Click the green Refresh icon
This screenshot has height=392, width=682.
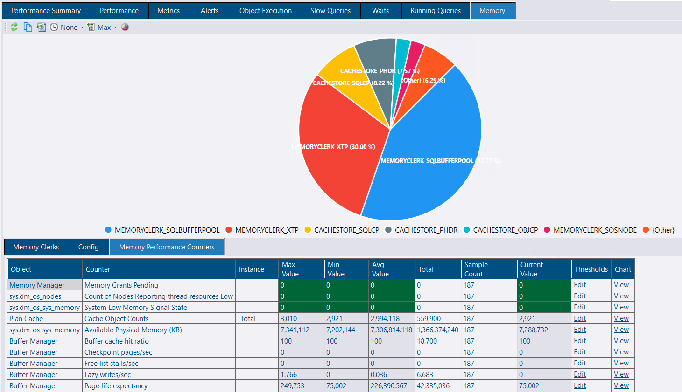pos(14,27)
